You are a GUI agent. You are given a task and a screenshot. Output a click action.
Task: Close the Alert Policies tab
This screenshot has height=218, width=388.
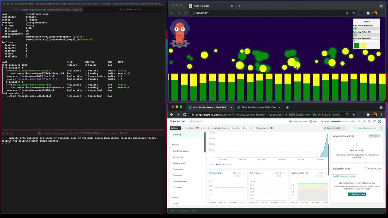[x=279, y=107]
